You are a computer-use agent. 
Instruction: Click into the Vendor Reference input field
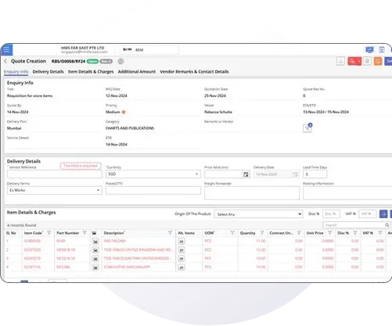55,174
